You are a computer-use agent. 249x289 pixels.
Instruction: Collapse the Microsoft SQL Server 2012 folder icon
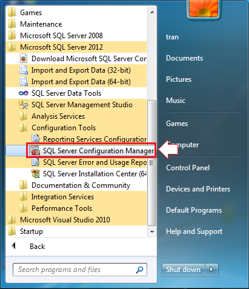(x=12, y=47)
